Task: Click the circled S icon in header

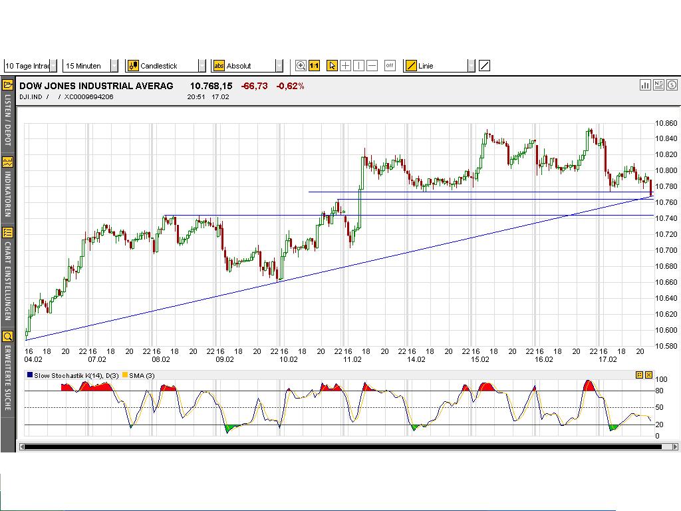Action: coord(672,85)
